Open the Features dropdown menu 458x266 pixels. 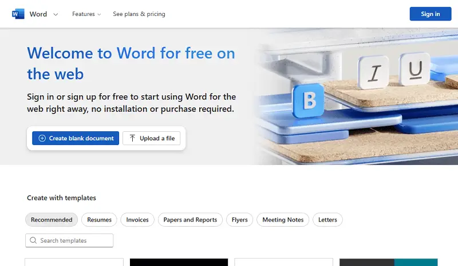[x=86, y=14]
